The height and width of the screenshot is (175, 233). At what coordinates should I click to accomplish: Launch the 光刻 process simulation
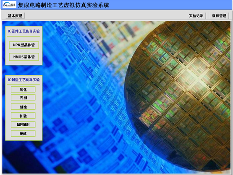[x=23, y=98]
